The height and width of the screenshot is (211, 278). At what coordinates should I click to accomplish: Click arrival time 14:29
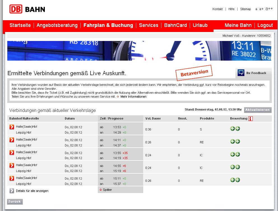117,132
